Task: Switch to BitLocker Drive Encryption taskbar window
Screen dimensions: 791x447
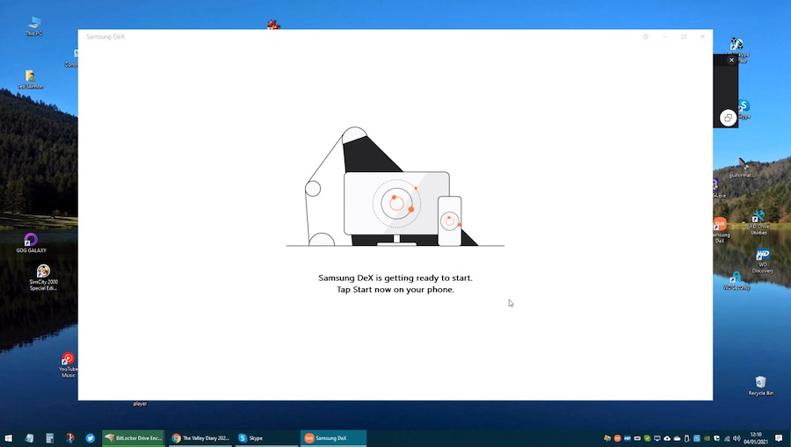Action: 134,438
